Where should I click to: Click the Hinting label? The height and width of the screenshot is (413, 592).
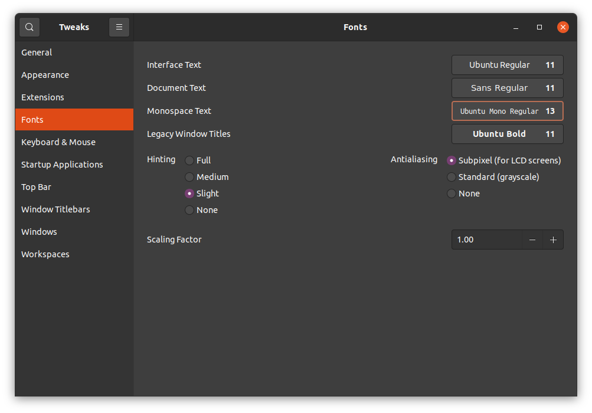(x=161, y=160)
